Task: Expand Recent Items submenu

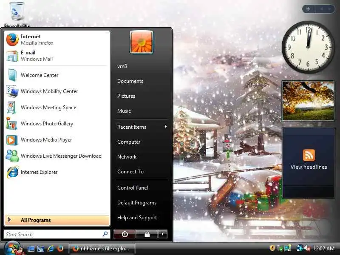Action: pyautogui.click(x=142, y=127)
